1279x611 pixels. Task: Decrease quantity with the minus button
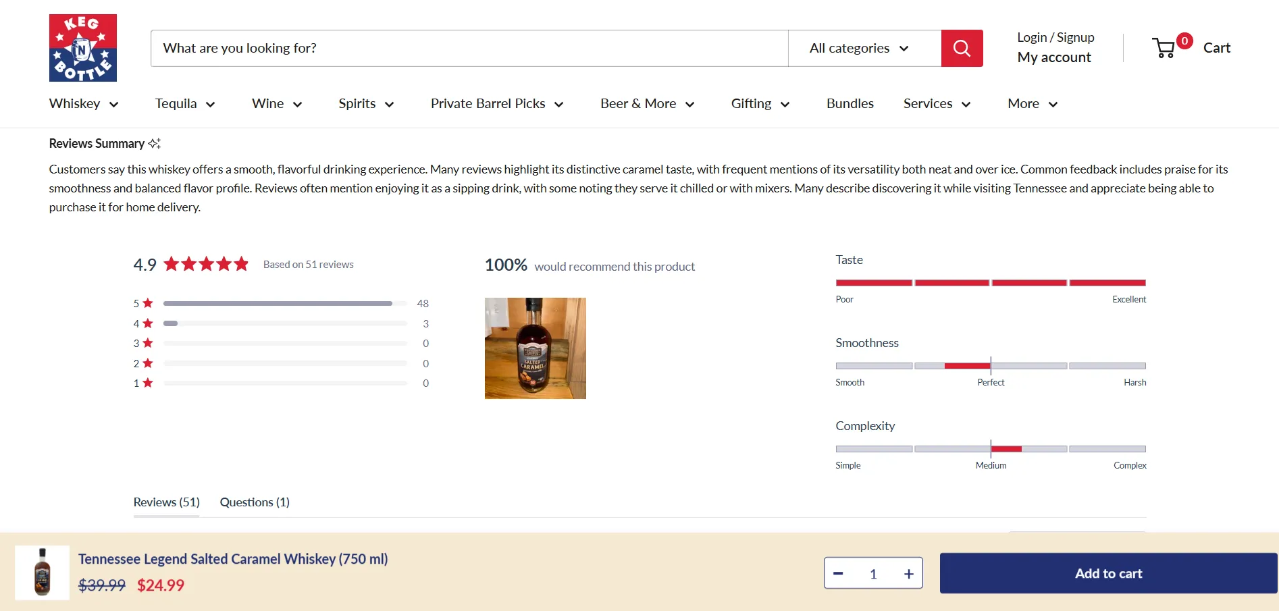pyautogui.click(x=838, y=574)
